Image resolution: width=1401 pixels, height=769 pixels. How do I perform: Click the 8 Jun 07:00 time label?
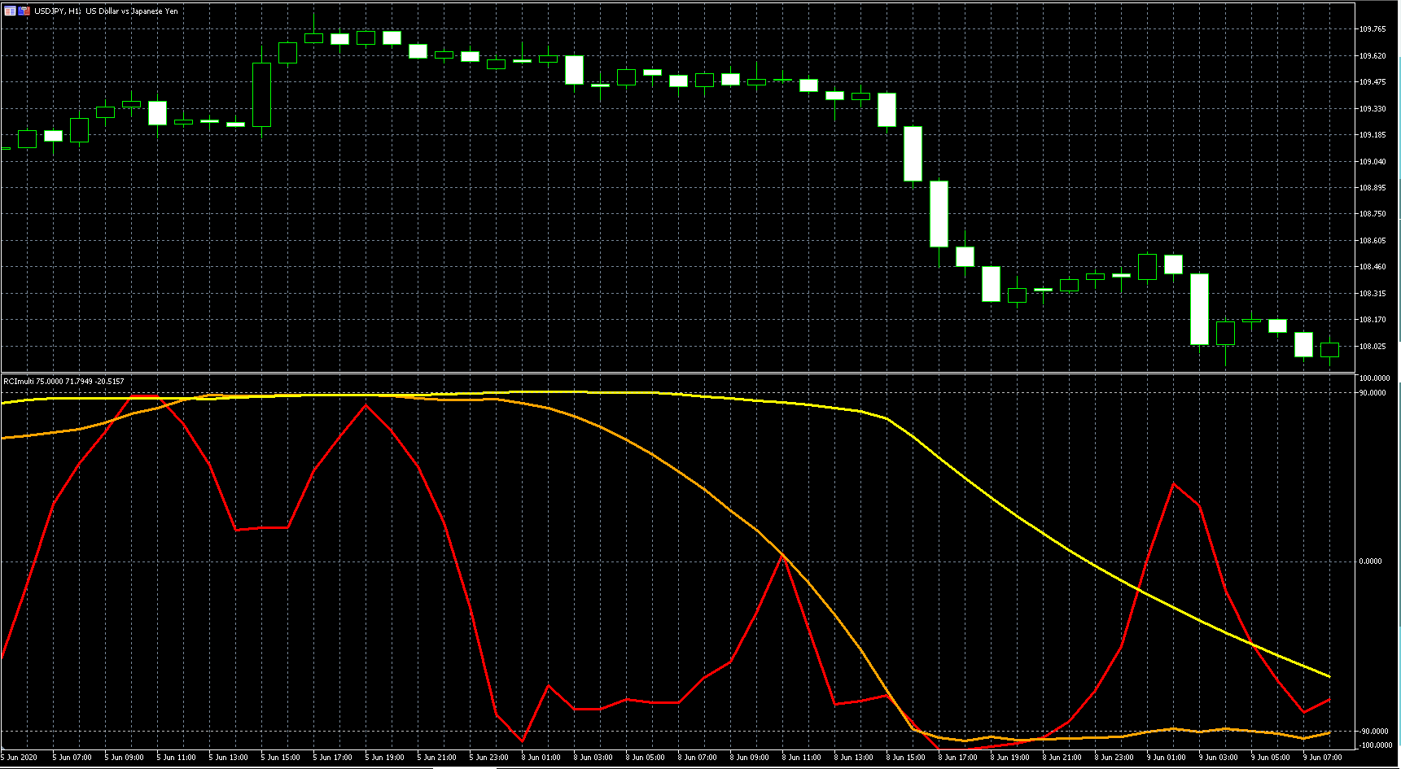click(697, 758)
